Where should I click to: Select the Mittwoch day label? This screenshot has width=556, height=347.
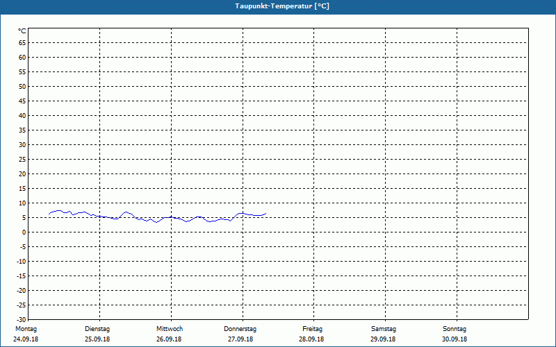(170, 329)
